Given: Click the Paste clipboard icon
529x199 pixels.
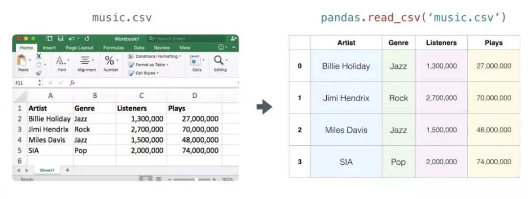Looking at the screenshot, I should tap(23, 61).
